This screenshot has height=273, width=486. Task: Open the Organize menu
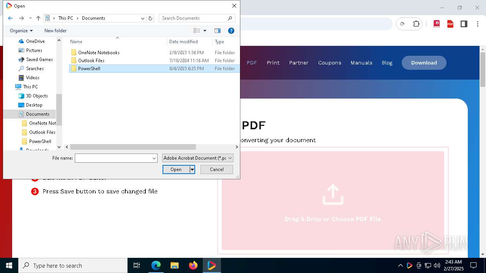(21, 31)
